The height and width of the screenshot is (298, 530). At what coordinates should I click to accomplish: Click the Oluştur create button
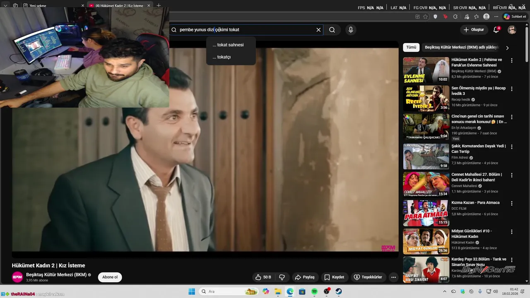click(474, 30)
